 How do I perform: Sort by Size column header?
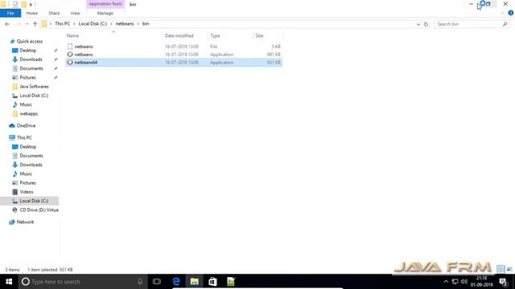[x=259, y=35]
